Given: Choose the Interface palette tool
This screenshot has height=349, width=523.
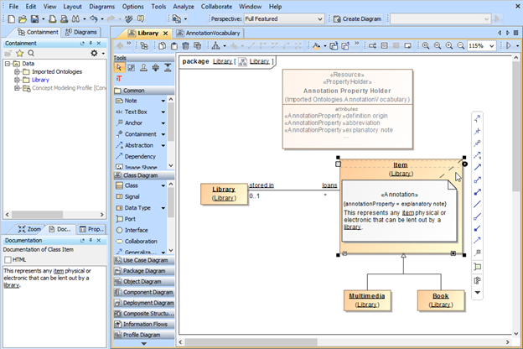Looking at the screenshot, I should [136, 230].
